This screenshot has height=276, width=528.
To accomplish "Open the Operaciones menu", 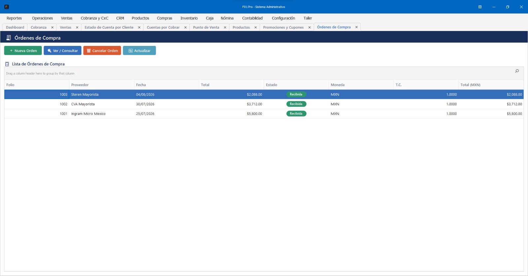I will [42, 18].
